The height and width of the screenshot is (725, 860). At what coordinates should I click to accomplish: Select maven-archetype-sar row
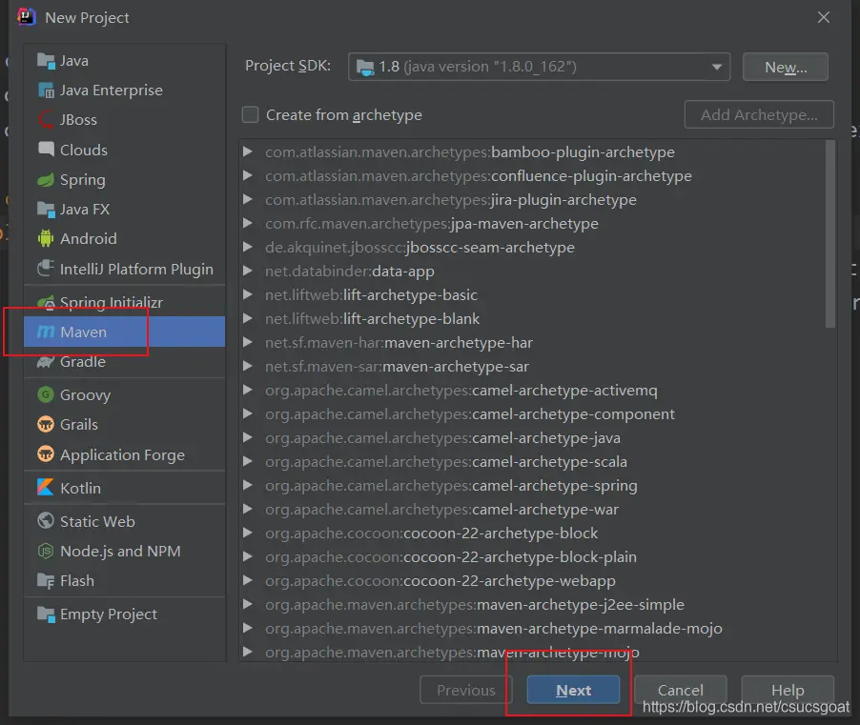coord(539,366)
